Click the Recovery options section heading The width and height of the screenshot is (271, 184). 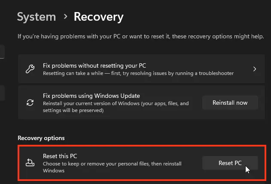(41, 138)
